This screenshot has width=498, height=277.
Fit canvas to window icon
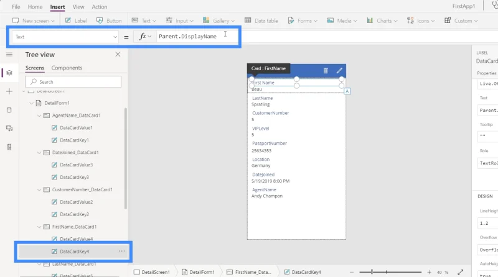pos(460,272)
